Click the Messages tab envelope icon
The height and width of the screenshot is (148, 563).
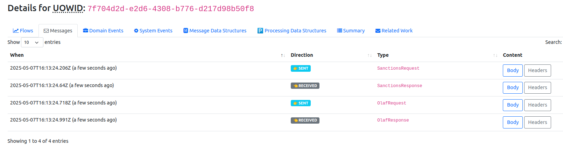tap(46, 31)
